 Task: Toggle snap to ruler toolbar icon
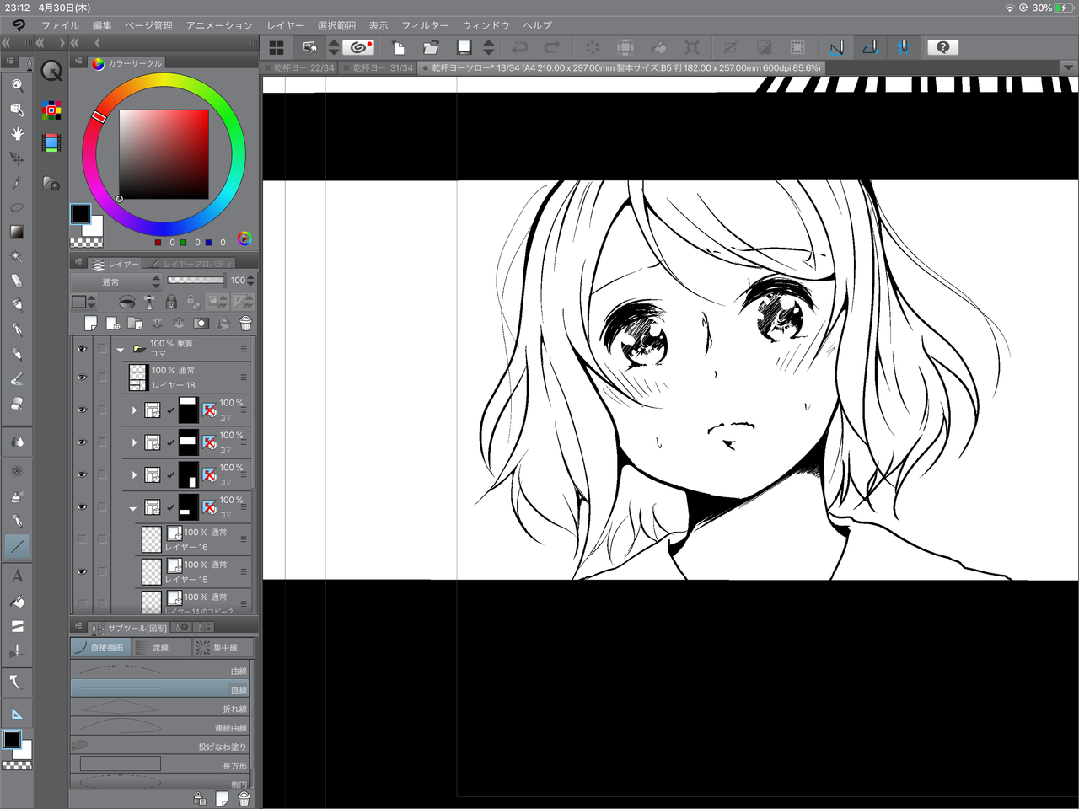pyautogui.click(x=836, y=47)
